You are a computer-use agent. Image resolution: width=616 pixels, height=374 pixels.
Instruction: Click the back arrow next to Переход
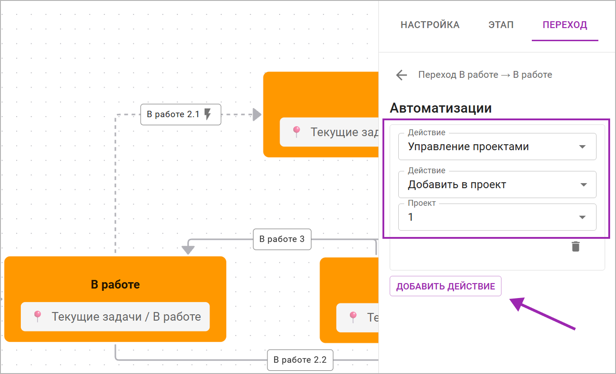401,75
